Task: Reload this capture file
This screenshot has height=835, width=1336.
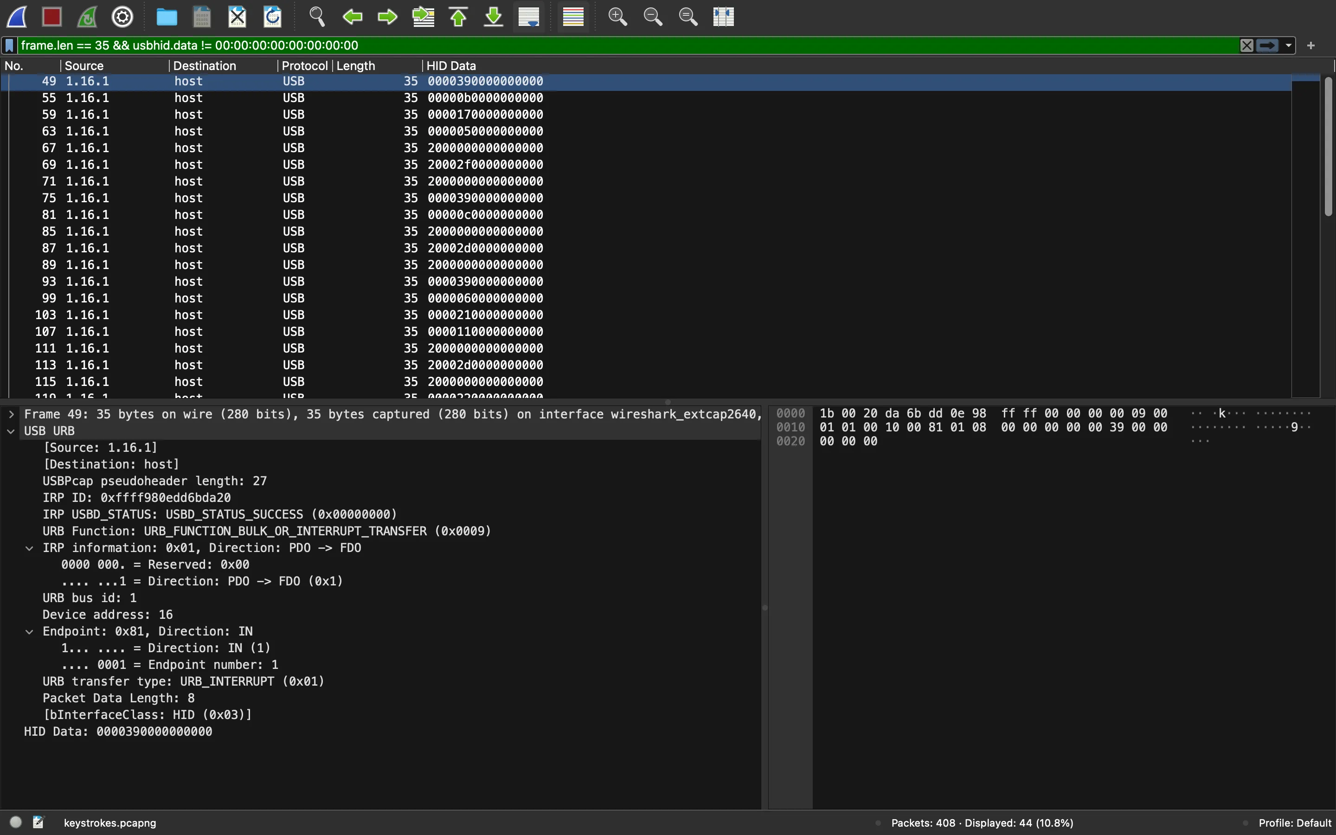Action: [273, 17]
